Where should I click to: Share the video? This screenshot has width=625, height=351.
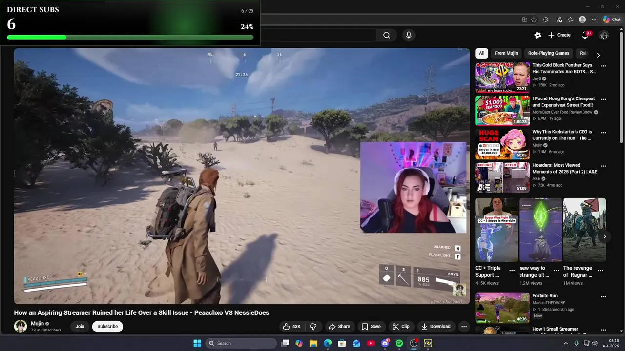339,327
